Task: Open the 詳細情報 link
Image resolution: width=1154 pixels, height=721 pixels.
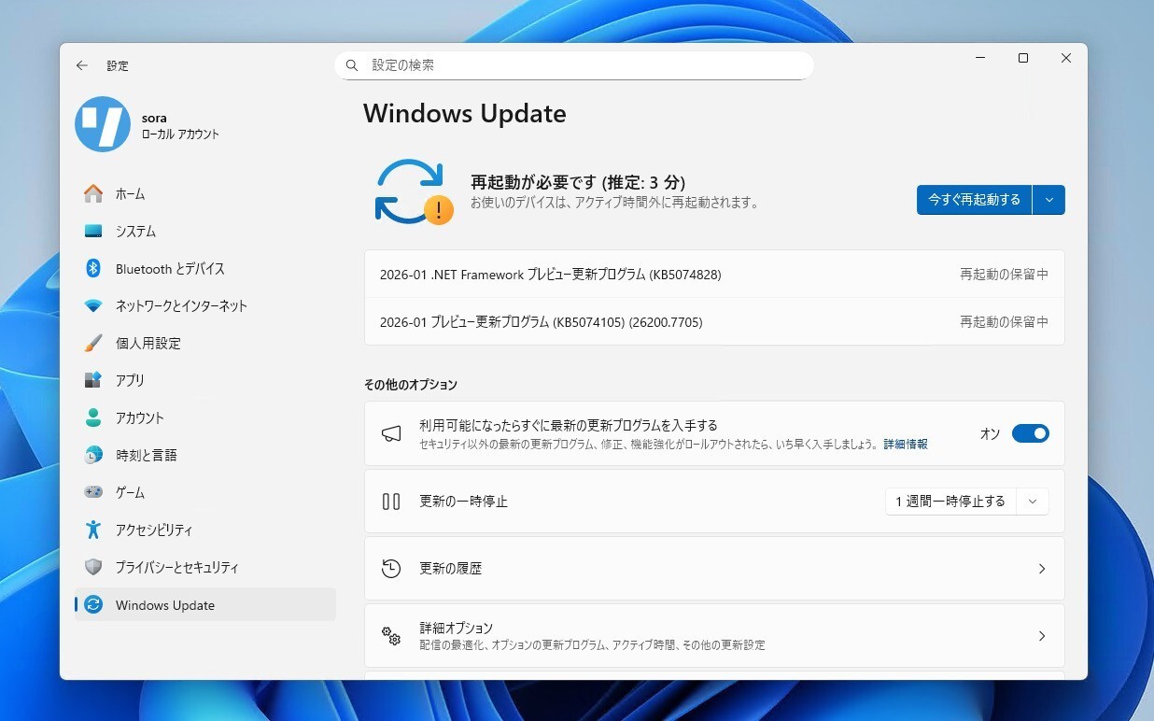Action: point(906,445)
